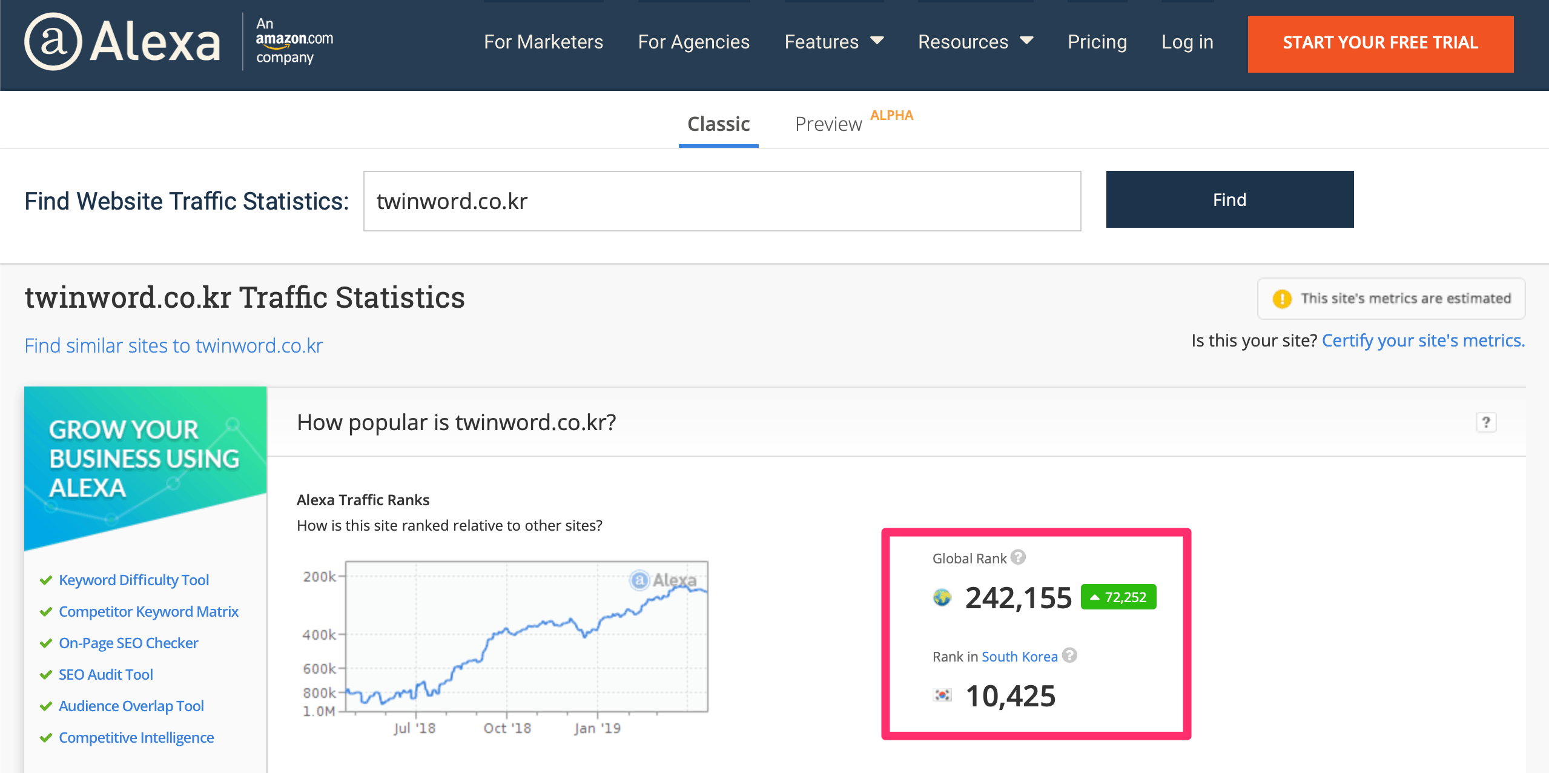Click 'twinword.co.kr Traffic Statistics' heading
Viewport: 1549px width, 773px height.
245,298
